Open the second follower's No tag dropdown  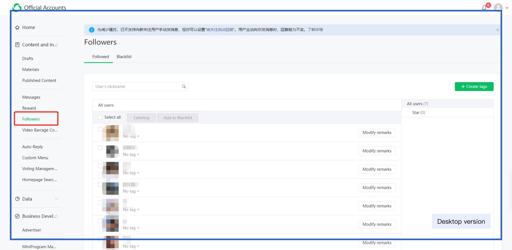pos(131,155)
